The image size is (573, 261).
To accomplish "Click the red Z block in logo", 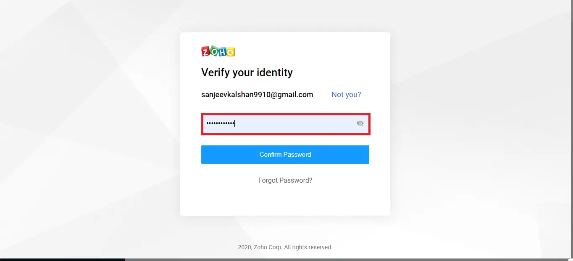I will pyautogui.click(x=205, y=51).
